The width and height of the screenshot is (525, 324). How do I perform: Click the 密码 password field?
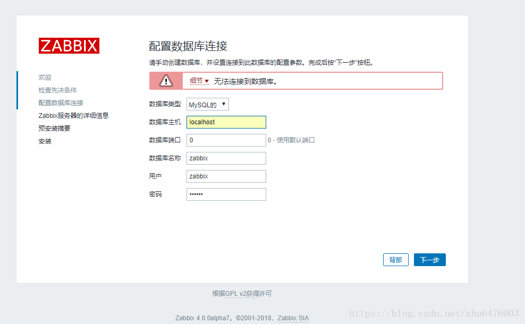pos(226,194)
